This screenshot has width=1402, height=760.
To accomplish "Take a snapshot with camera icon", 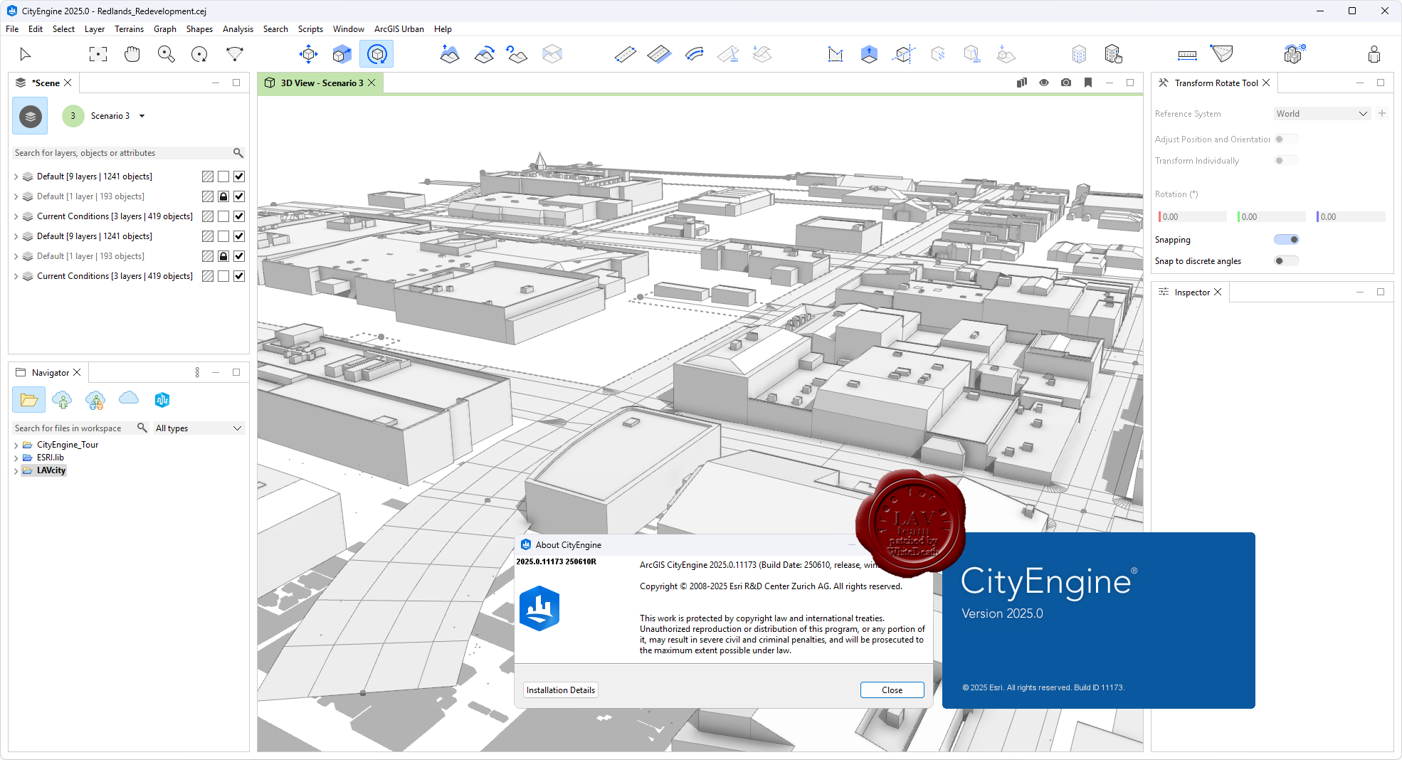I will [1066, 83].
